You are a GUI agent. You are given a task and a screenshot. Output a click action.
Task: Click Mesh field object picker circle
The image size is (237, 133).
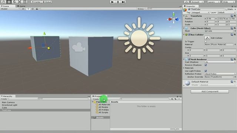(x=235, y=31)
